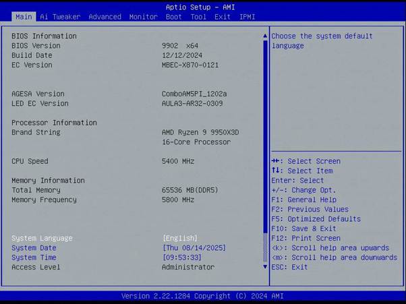Switch to the Main tab
406x304 pixels.
pyautogui.click(x=24, y=17)
